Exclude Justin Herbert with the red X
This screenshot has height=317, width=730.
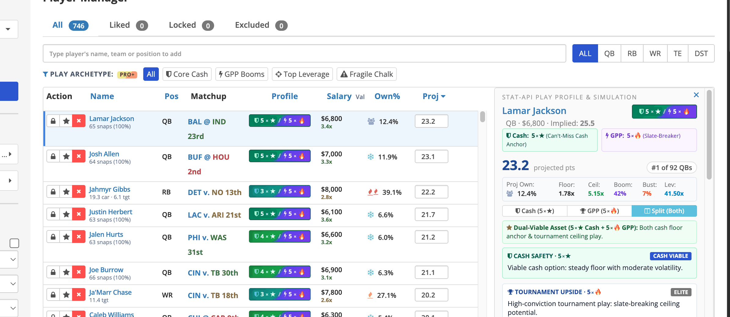pos(79,214)
